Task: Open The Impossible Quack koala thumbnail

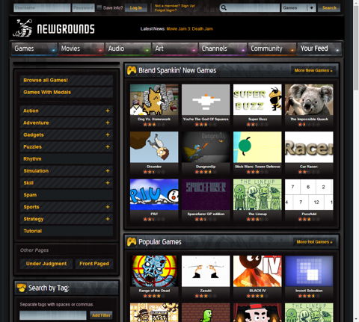Action: point(309,99)
